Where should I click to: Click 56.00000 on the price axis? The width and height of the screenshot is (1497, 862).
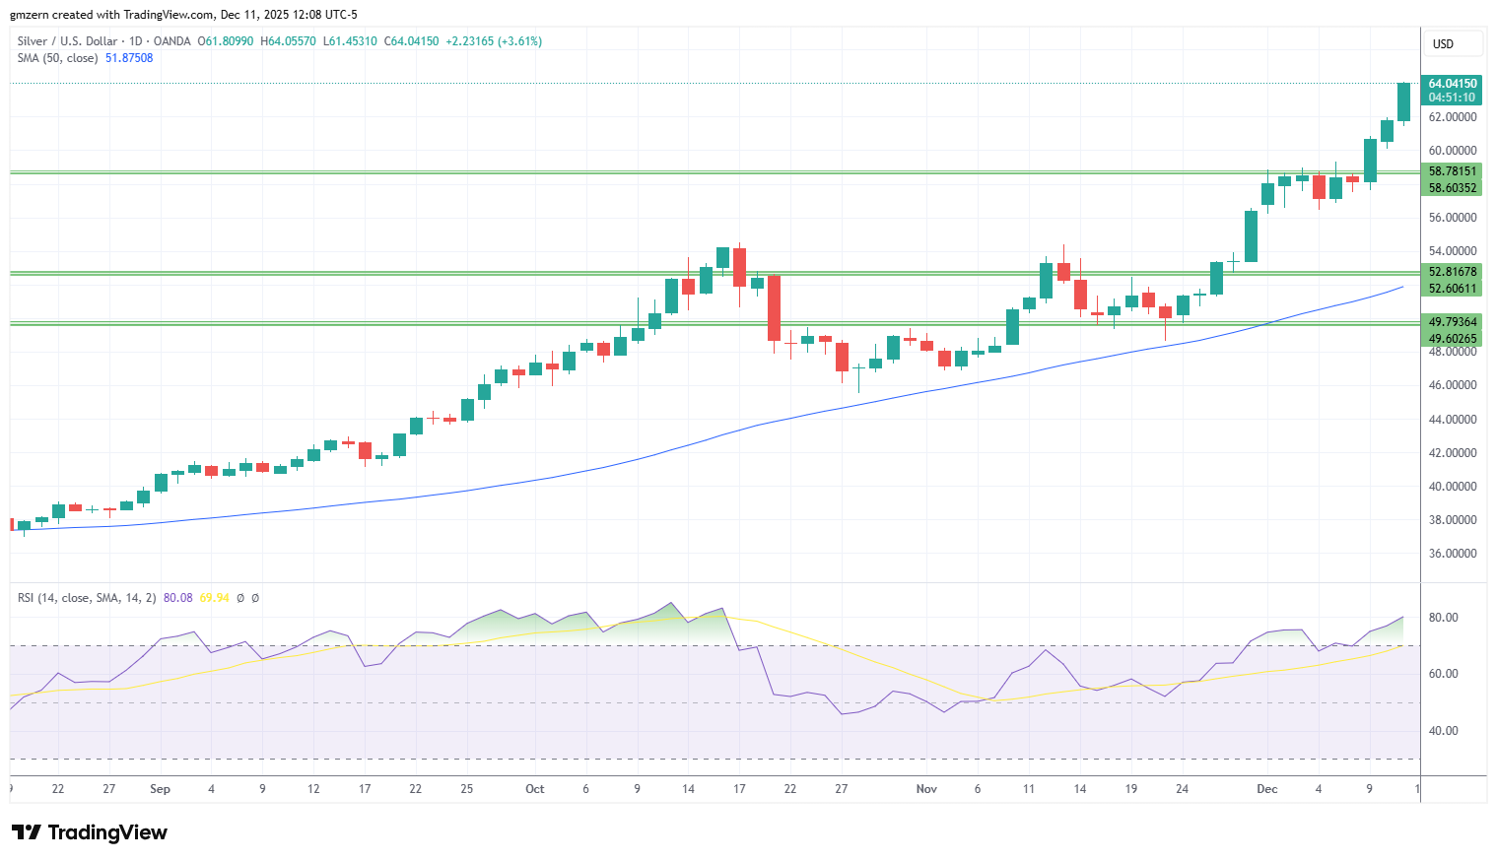[1453, 218]
